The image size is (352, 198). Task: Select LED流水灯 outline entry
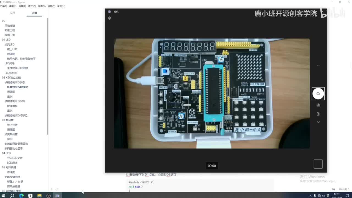pyautogui.click(x=11, y=73)
